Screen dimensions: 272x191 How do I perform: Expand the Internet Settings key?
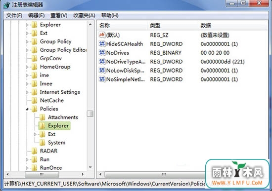pyautogui.click(x=27, y=92)
